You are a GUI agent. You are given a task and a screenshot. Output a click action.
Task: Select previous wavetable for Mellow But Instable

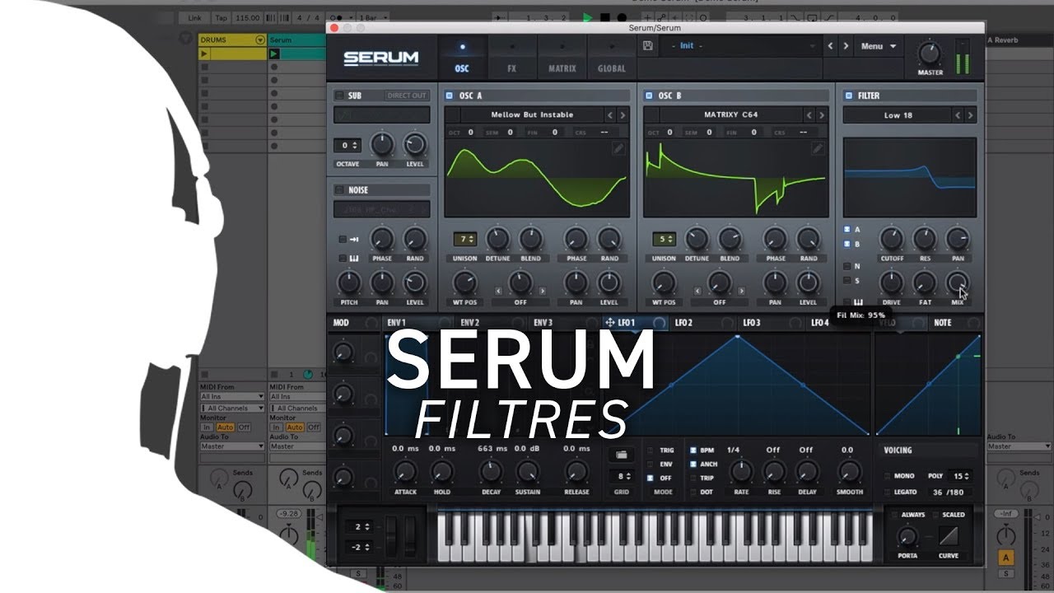pos(609,115)
